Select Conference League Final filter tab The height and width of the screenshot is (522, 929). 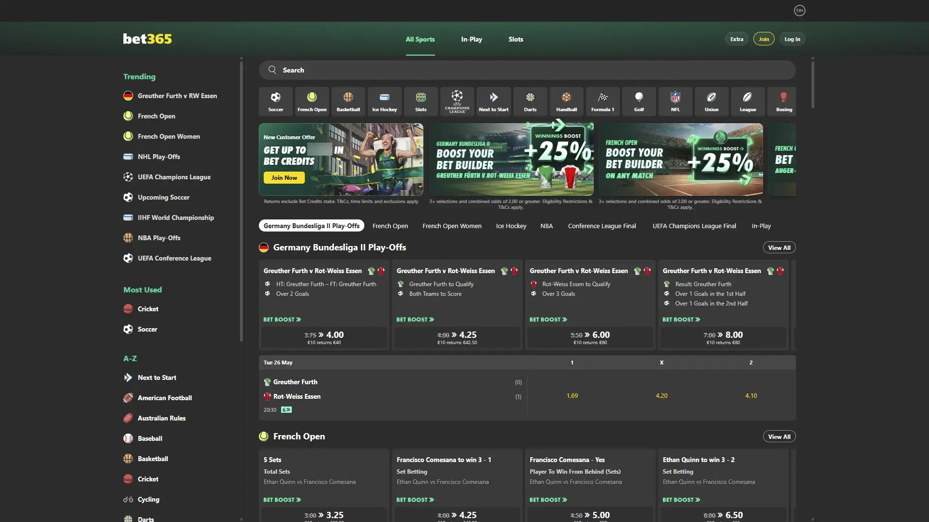point(602,226)
